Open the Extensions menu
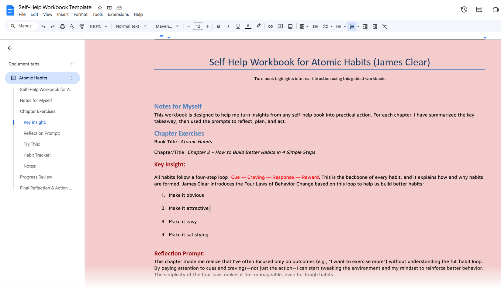Image resolution: width=501 pixels, height=288 pixels. coord(118,14)
